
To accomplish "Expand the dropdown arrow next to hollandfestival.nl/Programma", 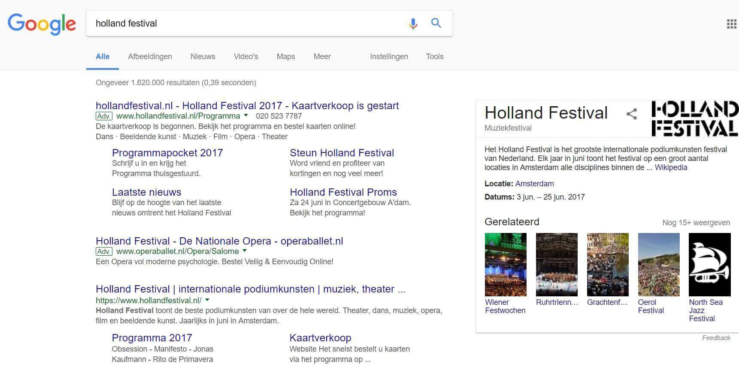I will point(246,116).
